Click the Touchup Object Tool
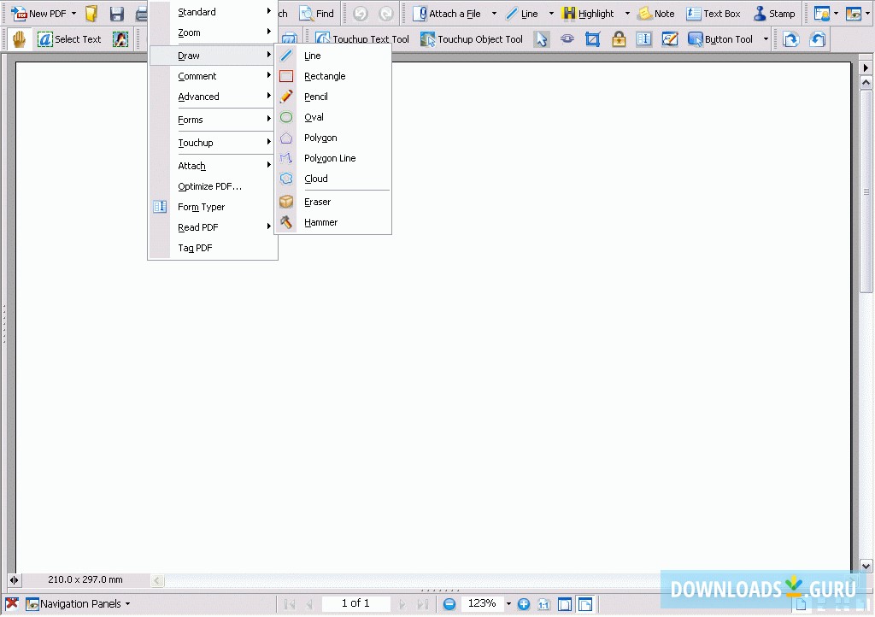The height and width of the screenshot is (617, 875). click(472, 39)
